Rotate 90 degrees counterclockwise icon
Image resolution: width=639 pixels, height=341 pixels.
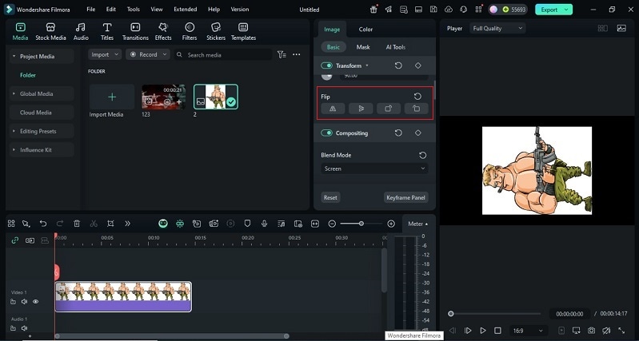coord(416,109)
